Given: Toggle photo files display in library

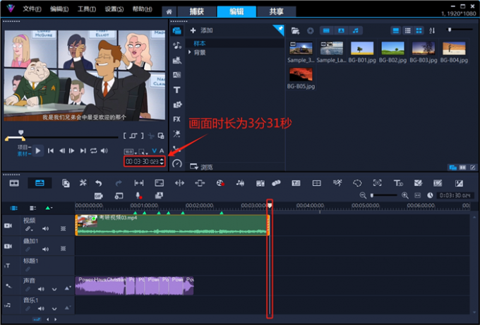Looking at the screenshot, I should click(x=341, y=30).
